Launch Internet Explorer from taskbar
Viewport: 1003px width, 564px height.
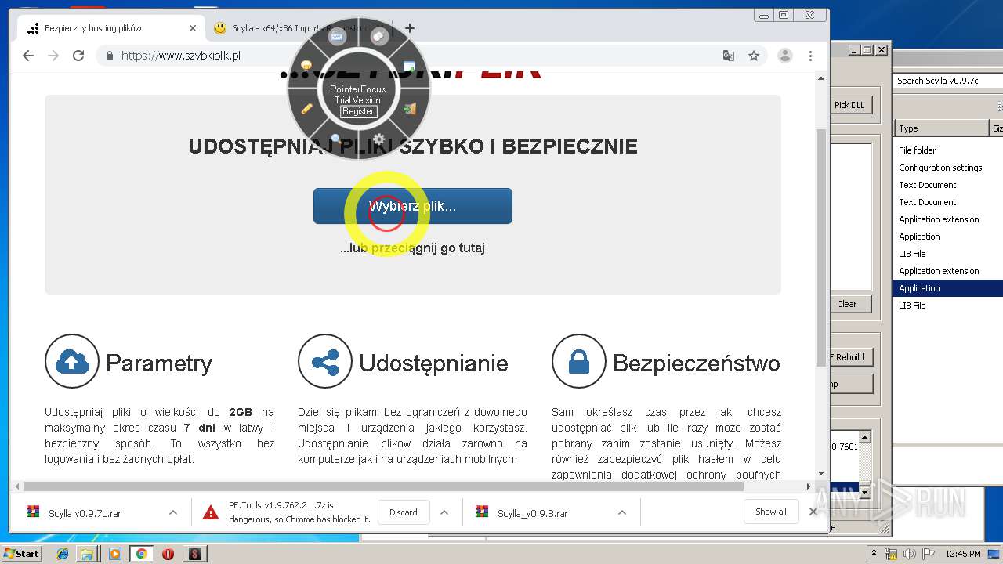point(63,554)
